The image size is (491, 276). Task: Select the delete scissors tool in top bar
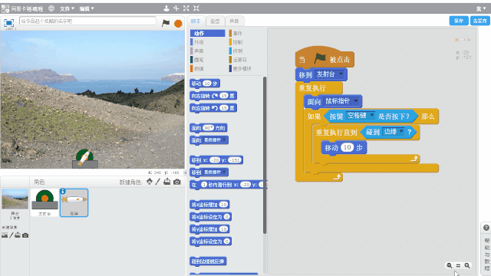tap(176, 8)
